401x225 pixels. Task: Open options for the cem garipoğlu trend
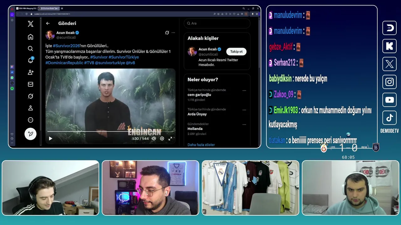pos(244,91)
